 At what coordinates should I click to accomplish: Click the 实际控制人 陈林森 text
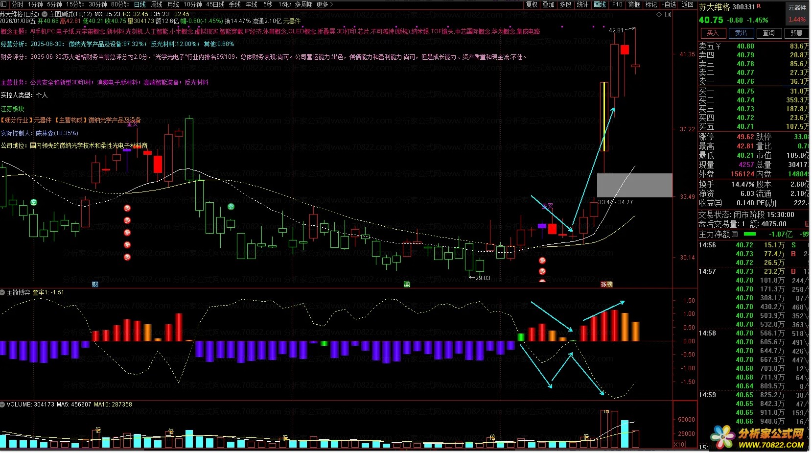tap(39, 133)
